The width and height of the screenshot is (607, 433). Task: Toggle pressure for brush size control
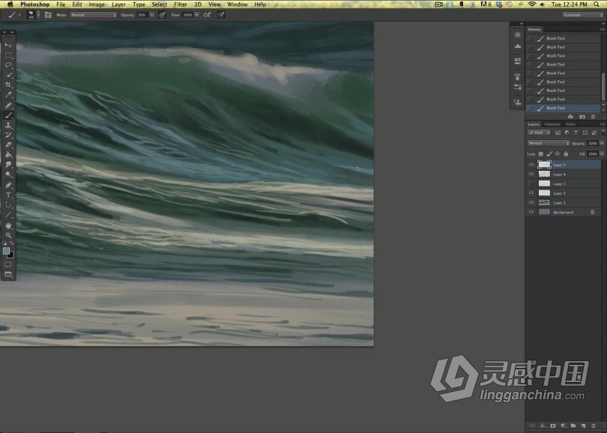[x=221, y=15]
